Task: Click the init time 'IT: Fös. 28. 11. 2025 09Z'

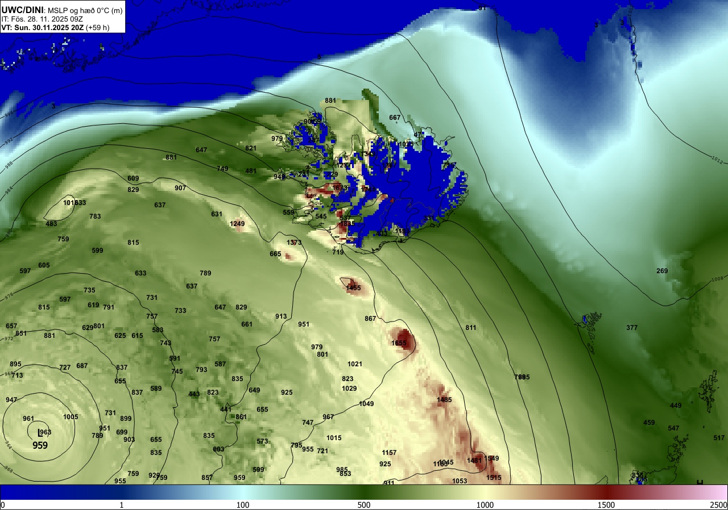Action: pyautogui.click(x=43, y=18)
